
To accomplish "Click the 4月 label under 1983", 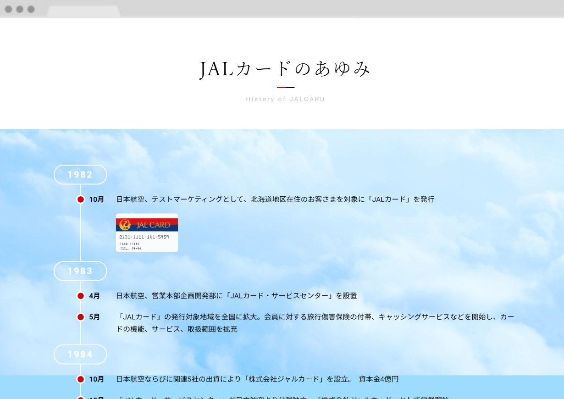I will pyautogui.click(x=94, y=296).
